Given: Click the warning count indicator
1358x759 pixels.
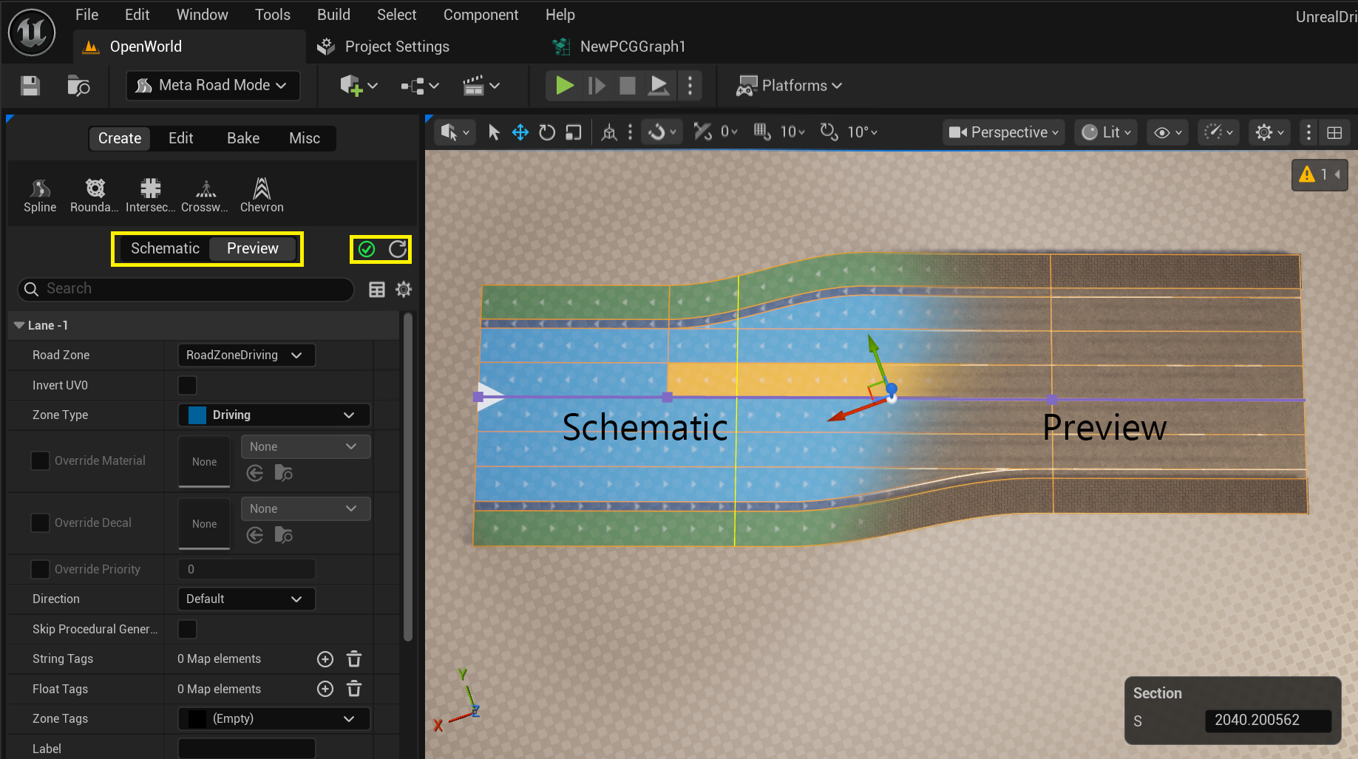Looking at the screenshot, I should [1320, 175].
